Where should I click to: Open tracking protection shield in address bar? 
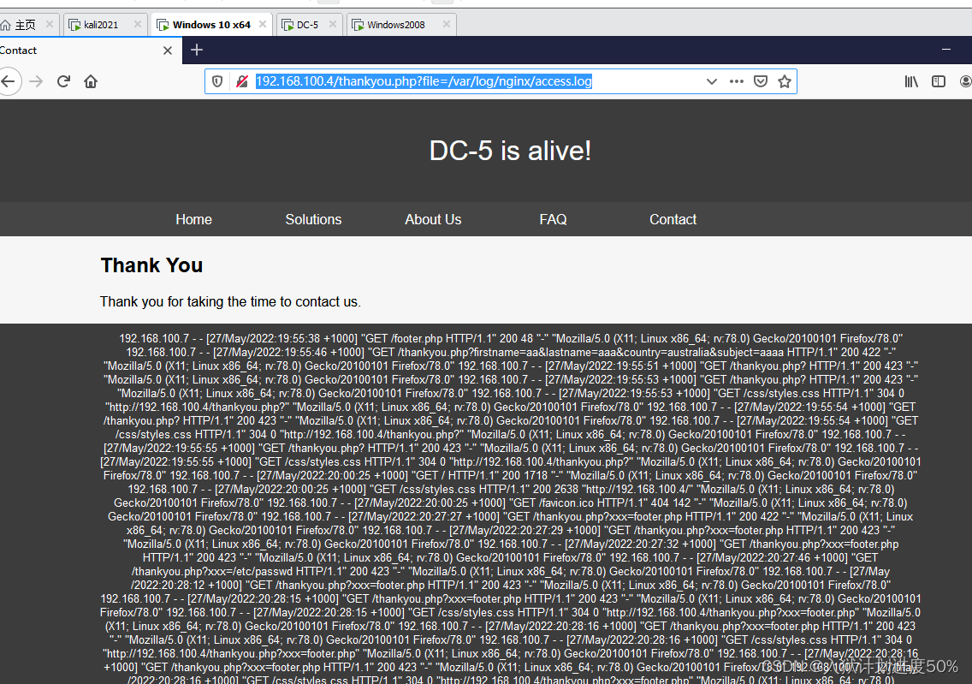coord(217,81)
